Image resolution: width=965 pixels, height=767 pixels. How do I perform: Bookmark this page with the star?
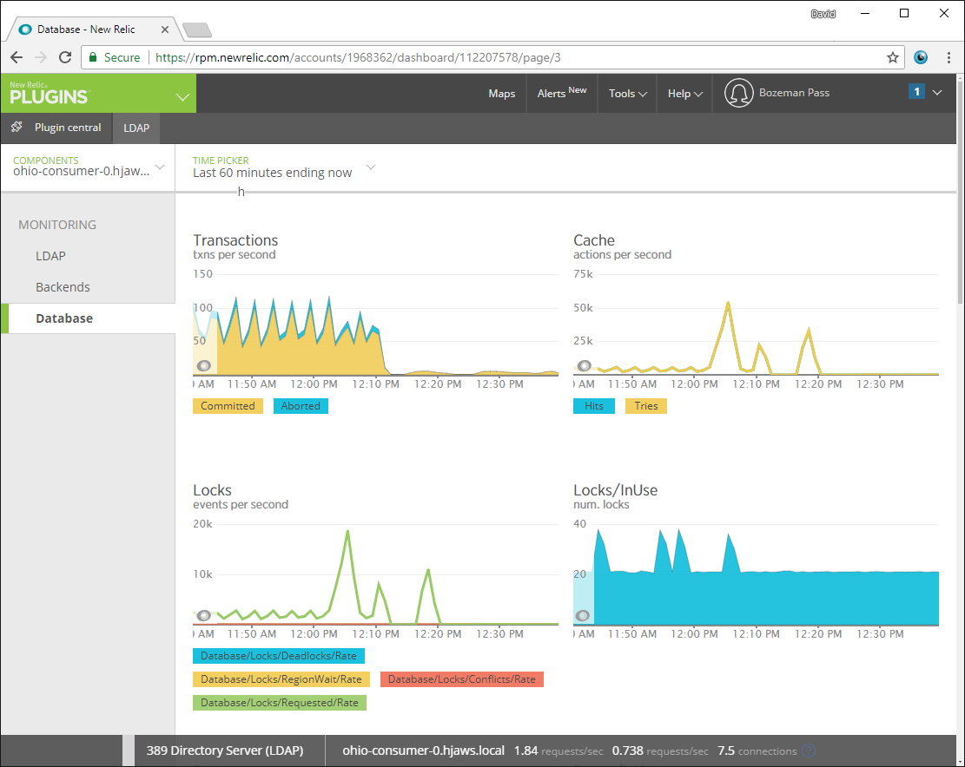pyautogui.click(x=892, y=58)
